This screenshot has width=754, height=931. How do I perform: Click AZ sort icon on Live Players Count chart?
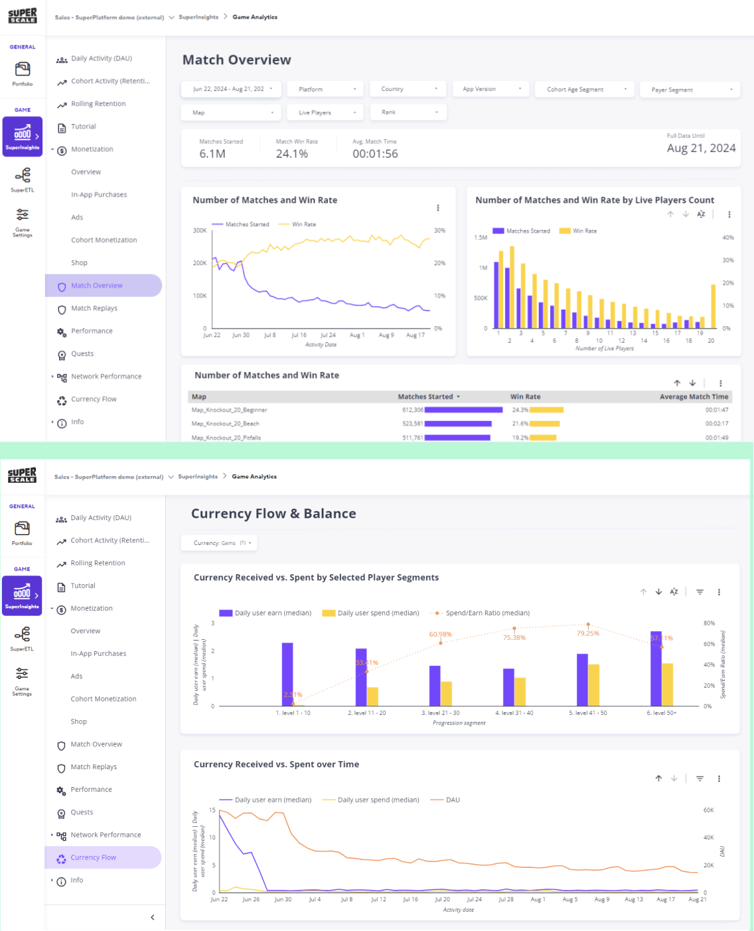701,214
